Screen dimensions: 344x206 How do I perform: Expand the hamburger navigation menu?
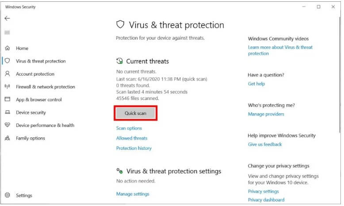(x=7, y=33)
